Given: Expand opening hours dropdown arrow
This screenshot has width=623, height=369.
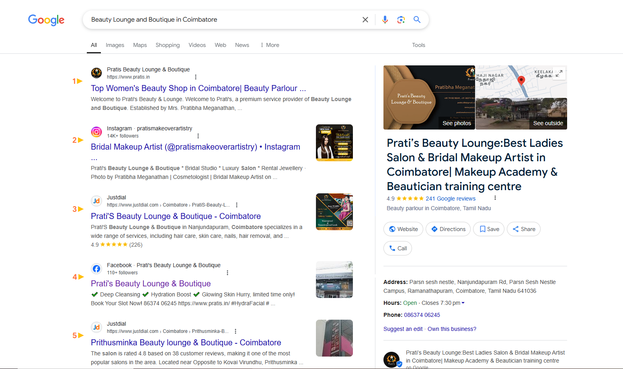Looking at the screenshot, I should pos(463,303).
